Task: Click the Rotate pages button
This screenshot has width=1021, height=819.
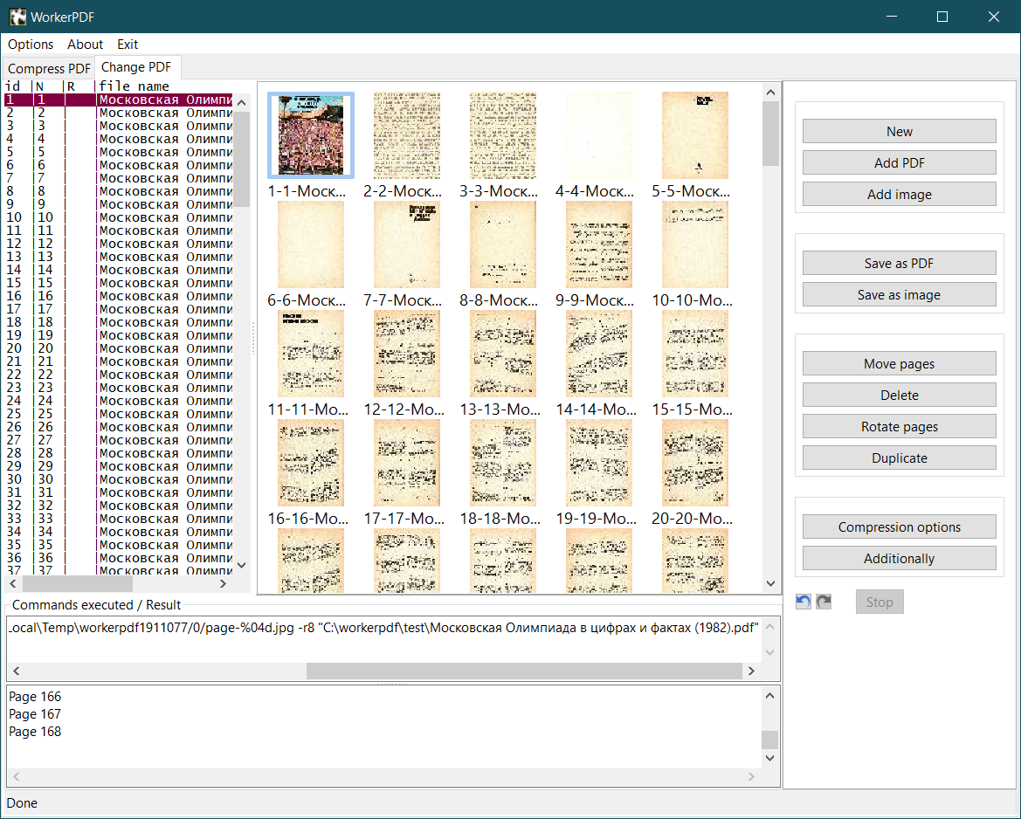Action: click(900, 426)
